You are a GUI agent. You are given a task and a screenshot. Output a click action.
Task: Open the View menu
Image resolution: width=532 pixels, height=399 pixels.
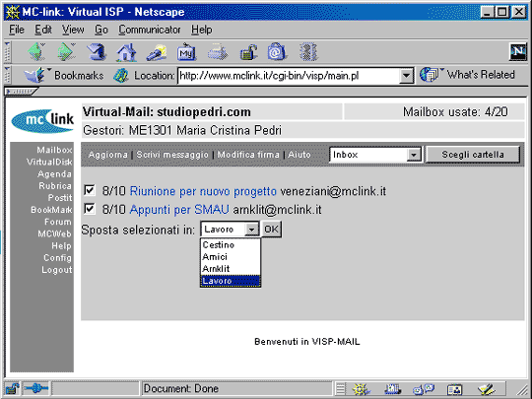pyautogui.click(x=73, y=30)
